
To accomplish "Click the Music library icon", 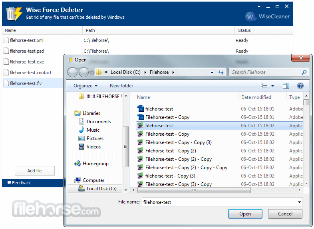I will tap(82, 130).
